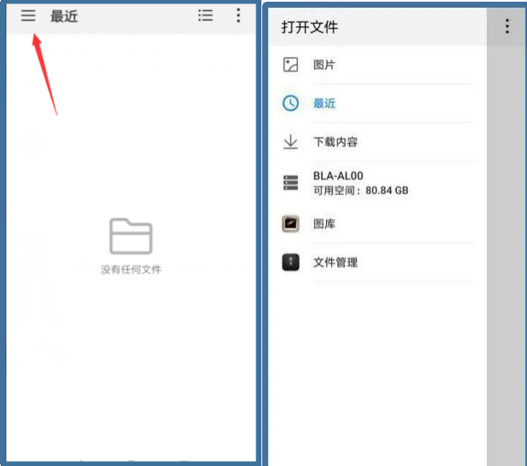
Task: Click the 可用空间: 80.84 GB text
Action: click(x=361, y=191)
